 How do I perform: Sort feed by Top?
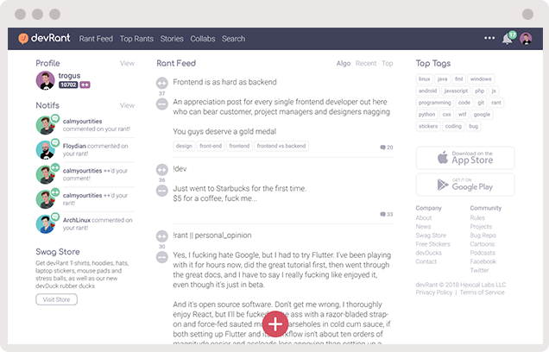[x=388, y=63]
